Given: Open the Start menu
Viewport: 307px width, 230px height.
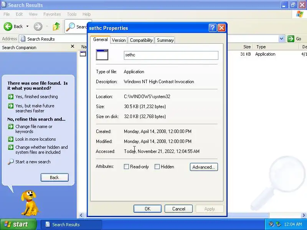Looking at the screenshot, I should coord(18,224).
